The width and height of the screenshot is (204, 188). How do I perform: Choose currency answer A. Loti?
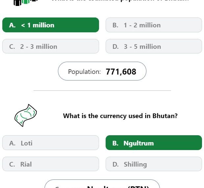click(x=51, y=142)
